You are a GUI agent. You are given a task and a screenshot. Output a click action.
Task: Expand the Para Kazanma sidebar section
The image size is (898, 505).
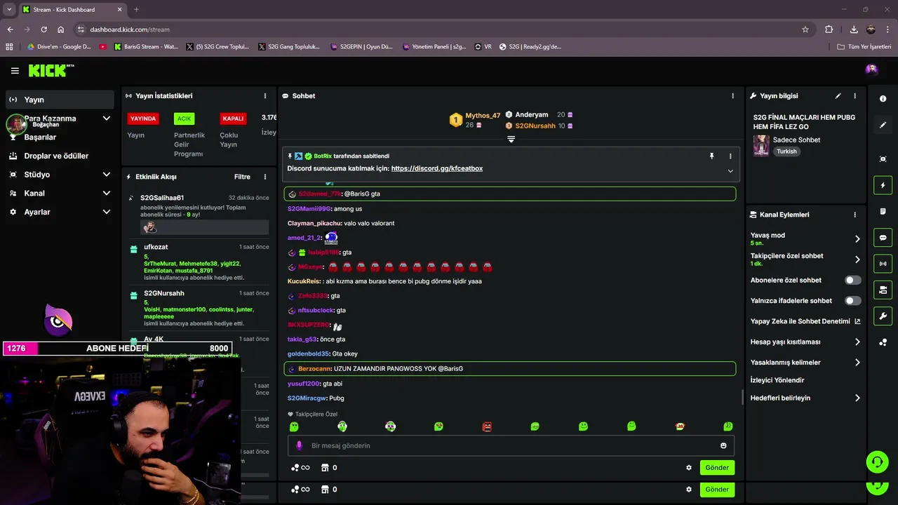click(x=107, y=119)
